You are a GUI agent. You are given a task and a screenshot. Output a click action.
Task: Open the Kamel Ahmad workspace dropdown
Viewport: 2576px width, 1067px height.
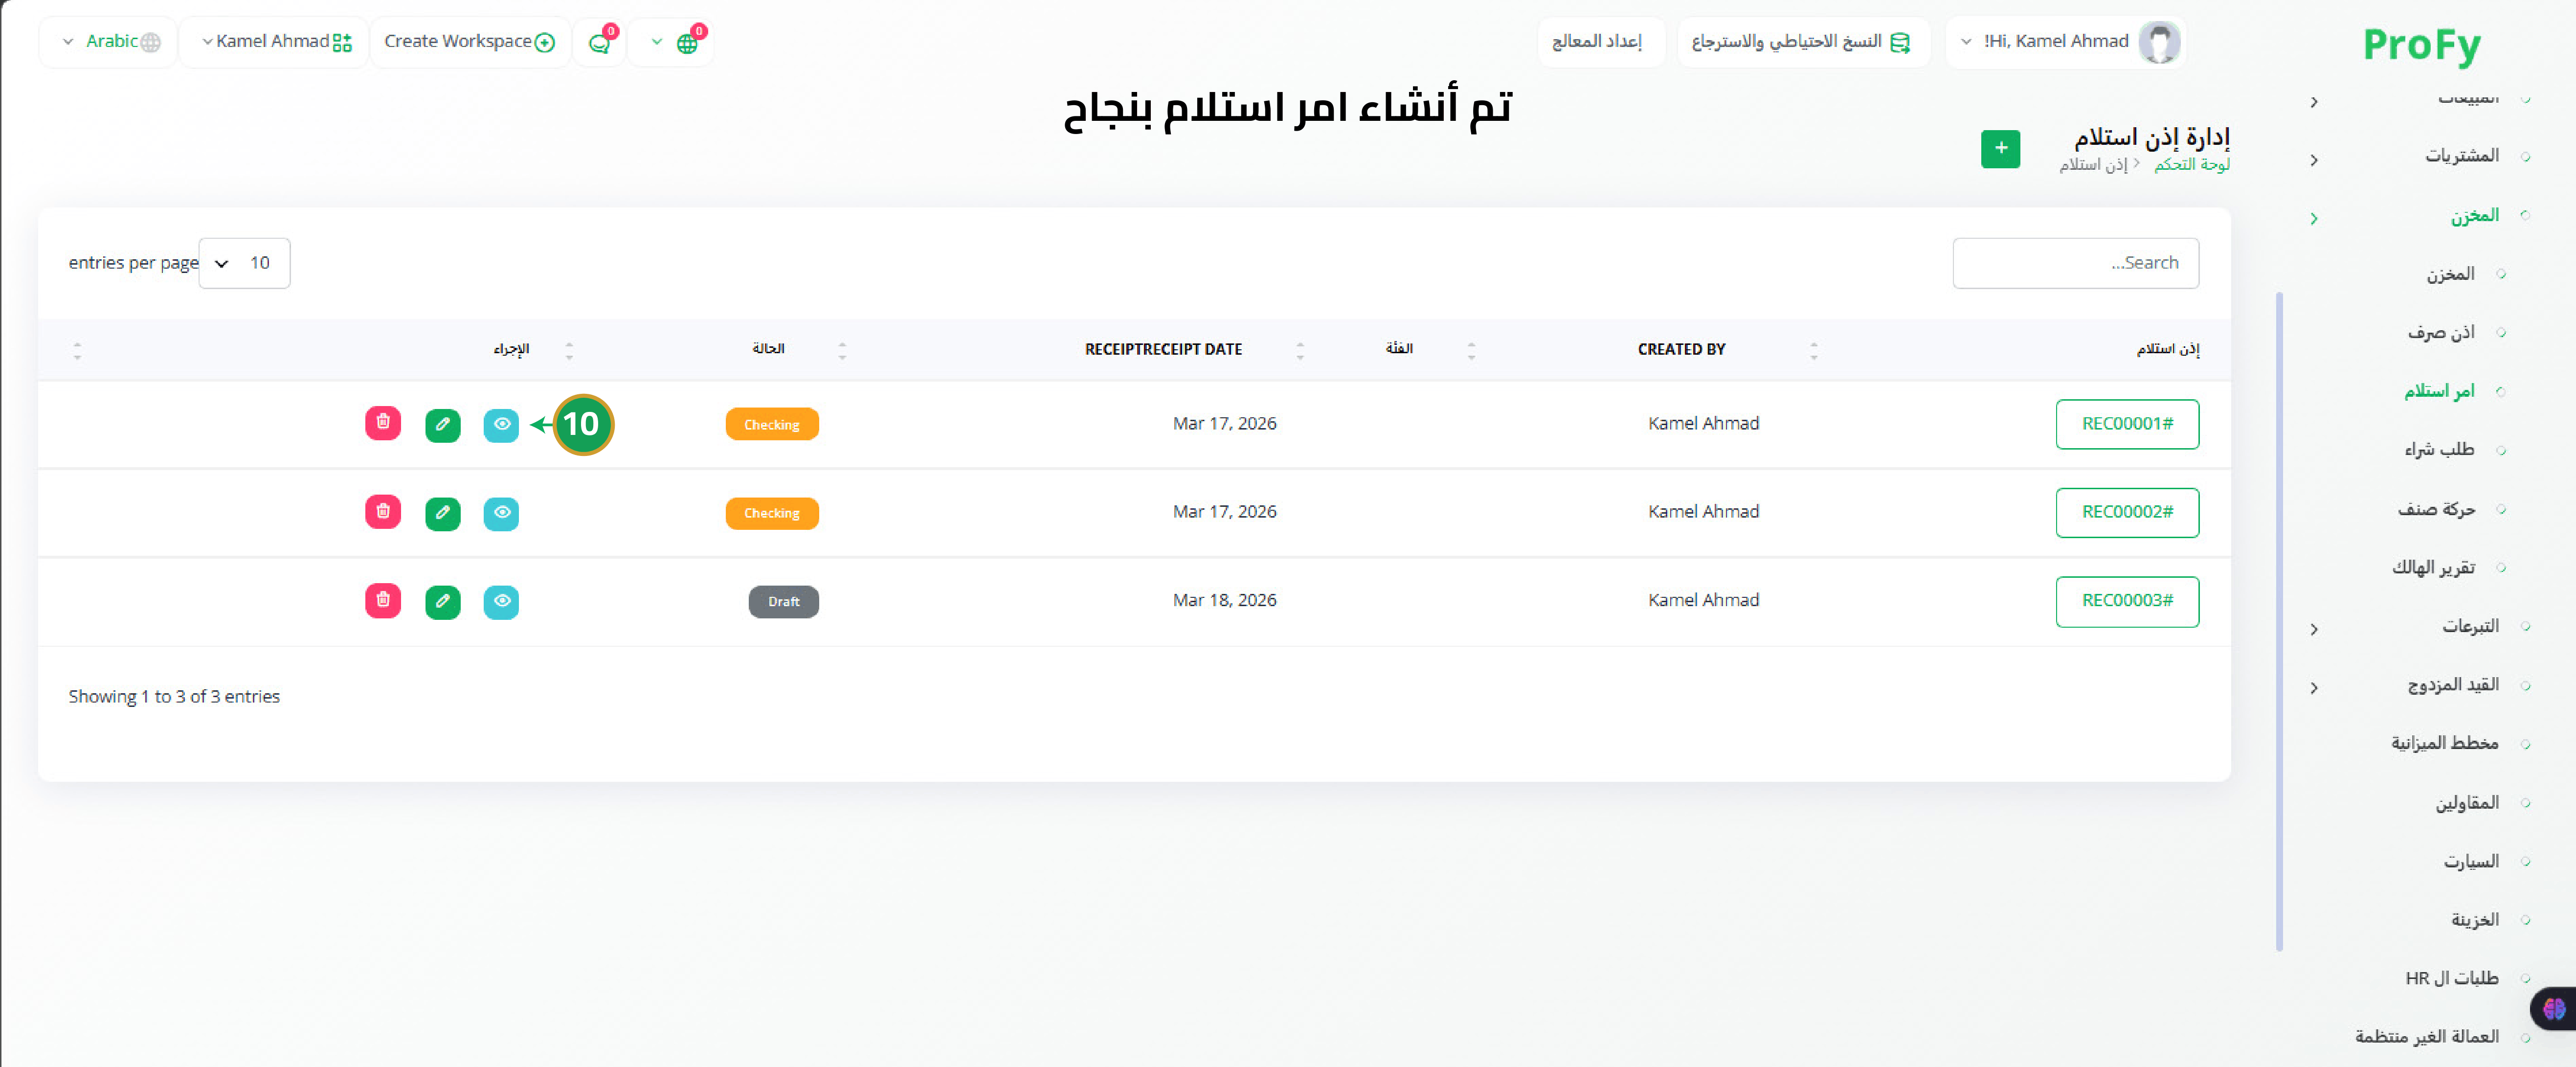(275, 42)
